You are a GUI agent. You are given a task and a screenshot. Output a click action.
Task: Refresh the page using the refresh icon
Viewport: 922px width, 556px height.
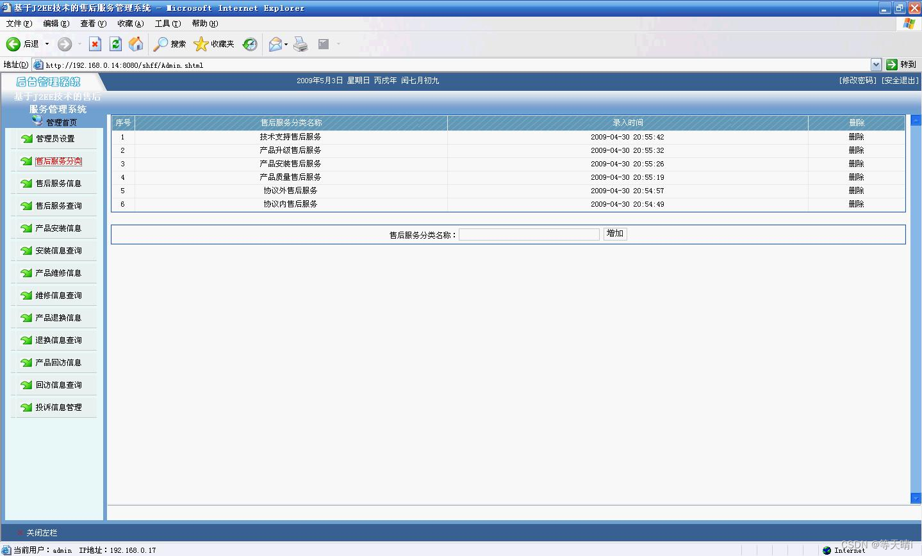click(115, 44)
